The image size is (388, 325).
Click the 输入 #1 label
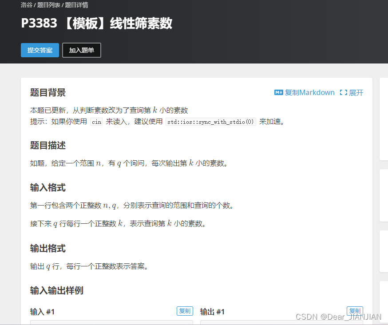tap(42, 312)
